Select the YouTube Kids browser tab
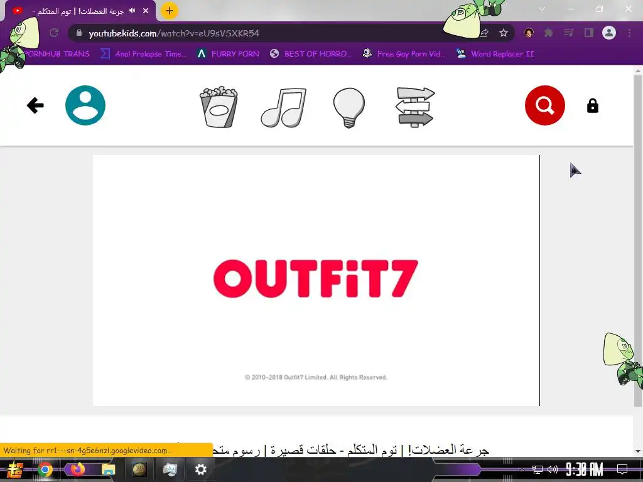643x482 pixels. point(80,11)
